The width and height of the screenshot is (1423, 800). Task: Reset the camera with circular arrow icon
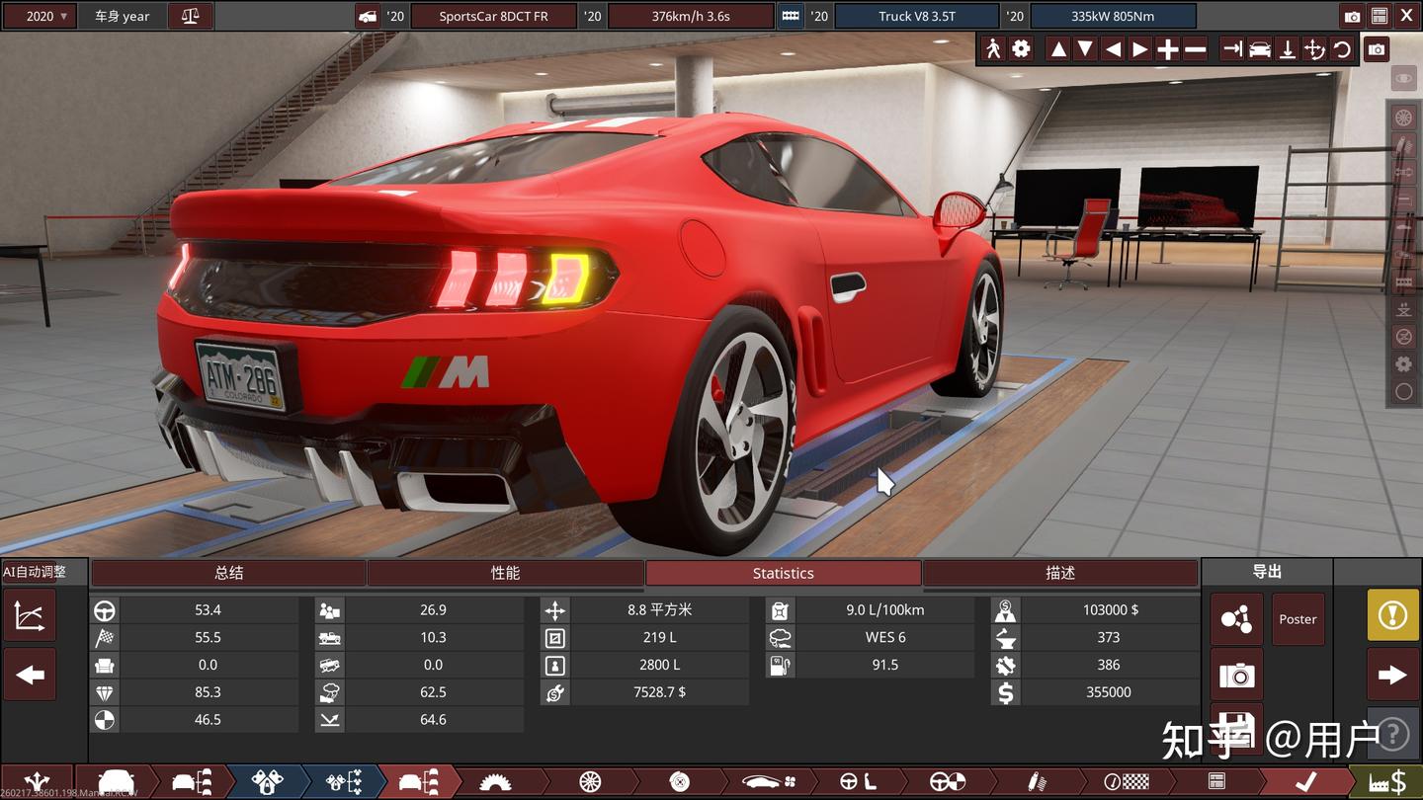1342,49
